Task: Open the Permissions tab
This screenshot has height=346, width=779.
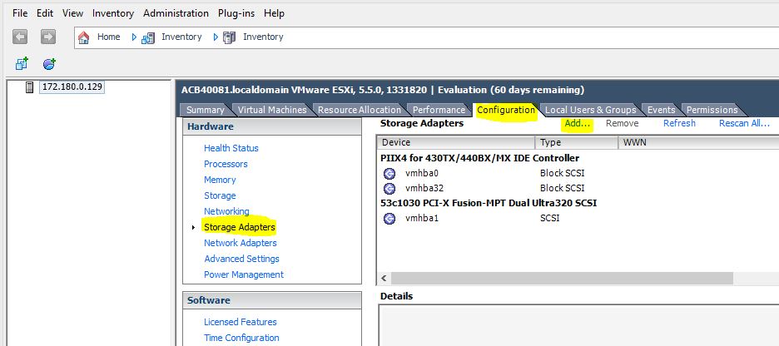Action: click(x=712, y=110)
